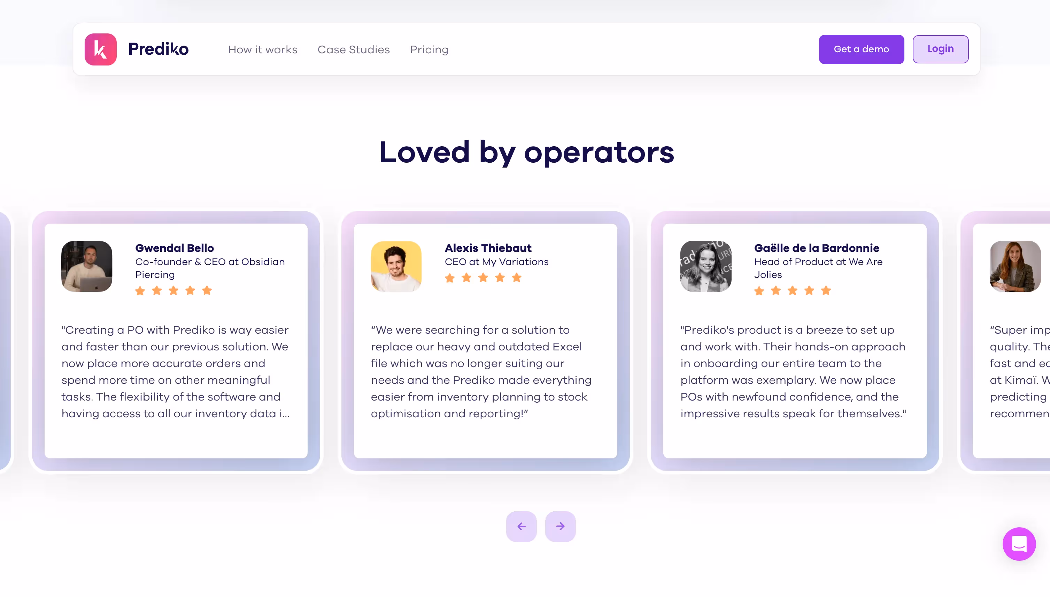
Task: Click the partially visible woman's photo
Action: coord(1015,266)
